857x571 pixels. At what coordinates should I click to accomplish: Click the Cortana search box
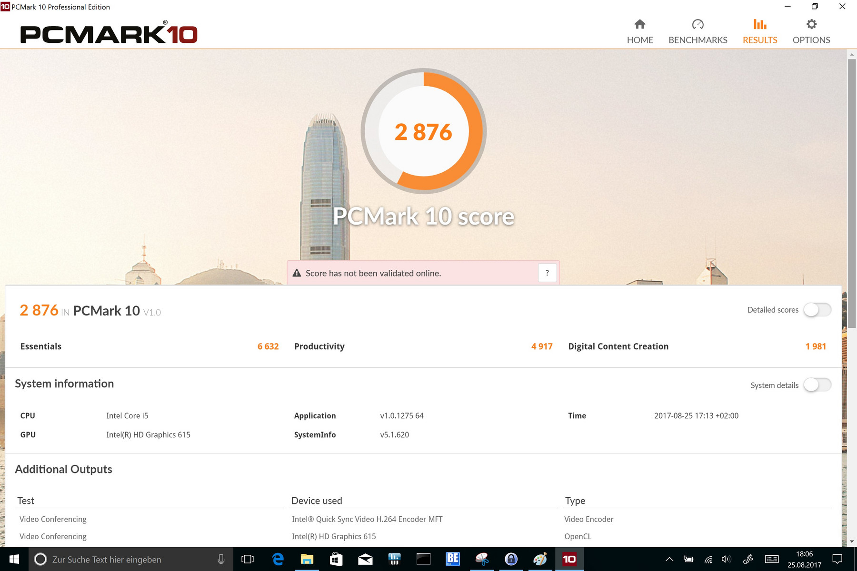(131, 559)
